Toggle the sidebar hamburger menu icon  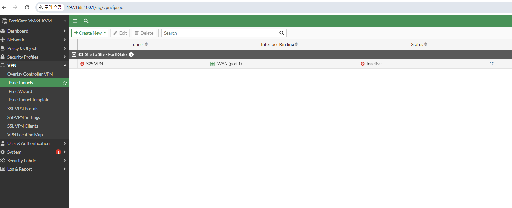tap(75, 21)
